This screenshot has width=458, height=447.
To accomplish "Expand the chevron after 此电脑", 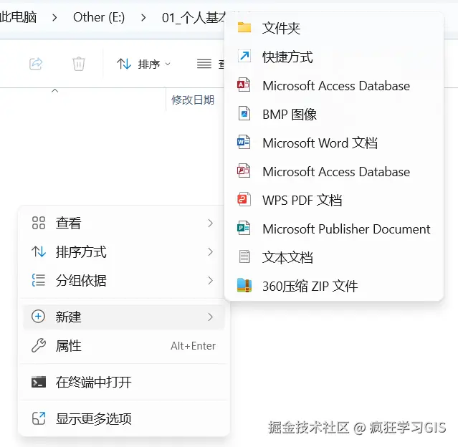I will pos(54,18).
